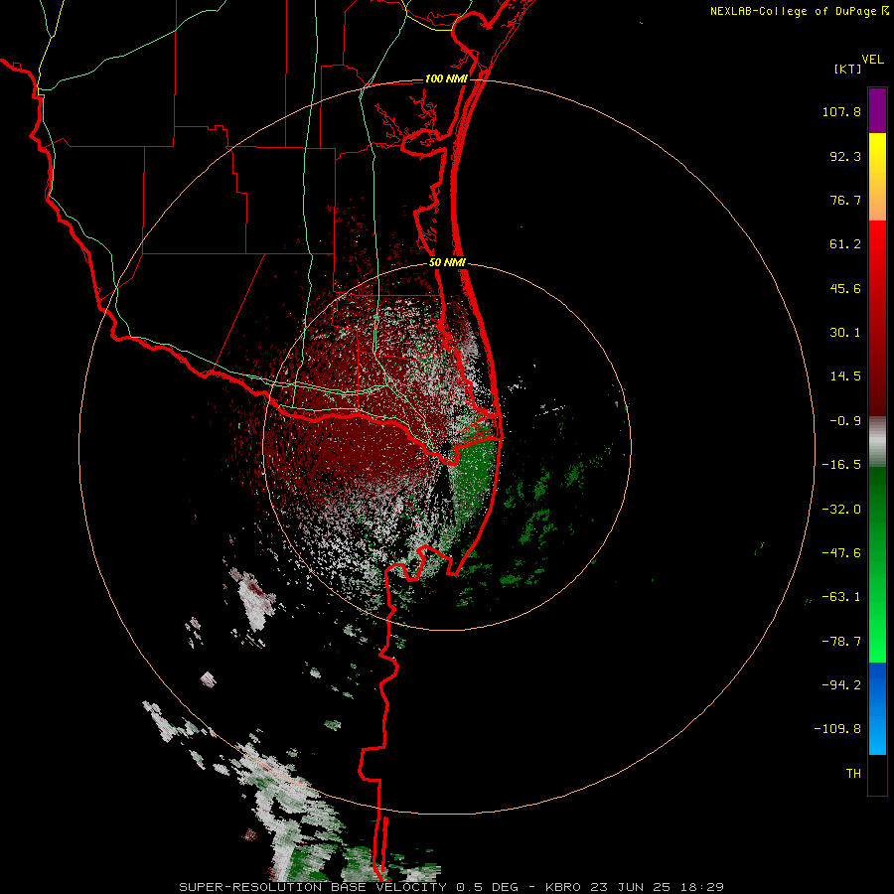Image resolution: width=894 pixels, height=894 pixels.
Task: Click the -94.2 scale value
Action: 841,684
